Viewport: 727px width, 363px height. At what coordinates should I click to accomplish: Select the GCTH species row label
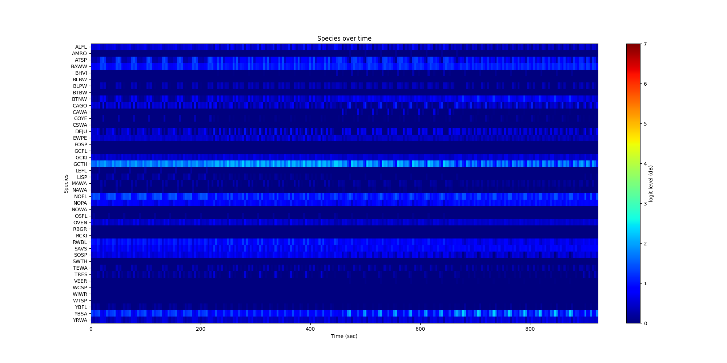[x=80, y=164]
